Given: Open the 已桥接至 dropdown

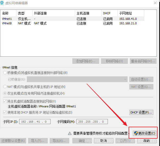Looking at the screenshot, I should tap(77, 79).
